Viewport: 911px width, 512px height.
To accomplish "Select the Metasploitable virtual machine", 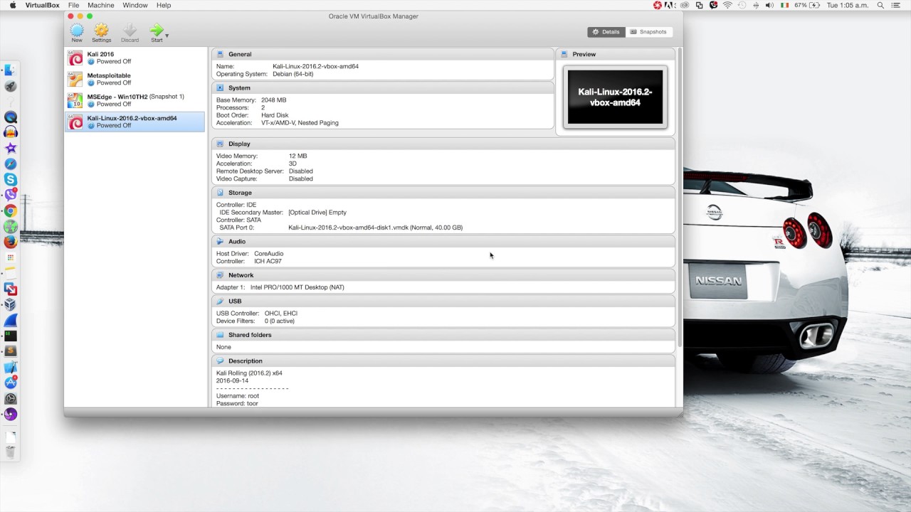I will 135,79.
